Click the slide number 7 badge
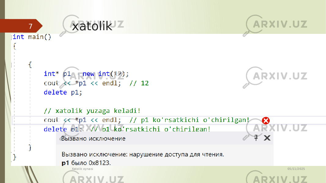The height and width of the screenshot is (183, 326). point(21,26)
